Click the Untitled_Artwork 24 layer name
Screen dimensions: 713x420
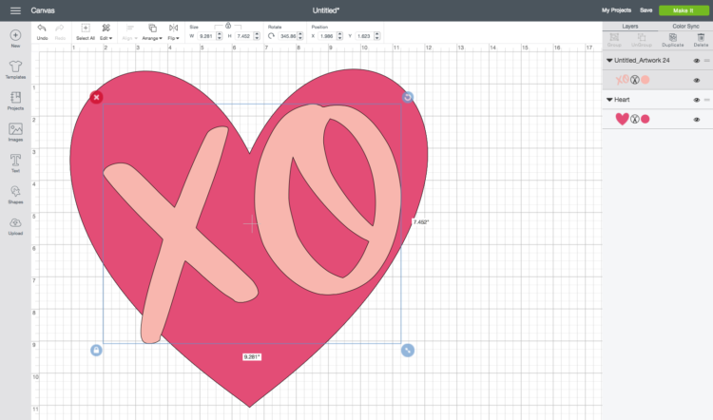pyautogui.click(x=642, y=61)
